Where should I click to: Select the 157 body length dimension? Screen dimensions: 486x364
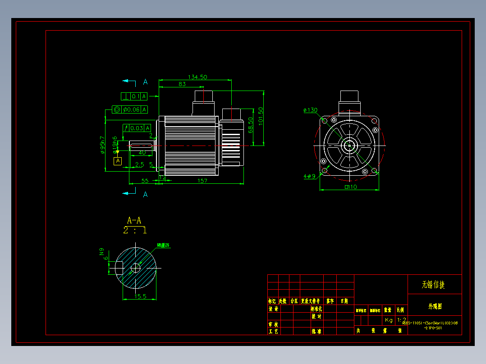tap(202, 181)
